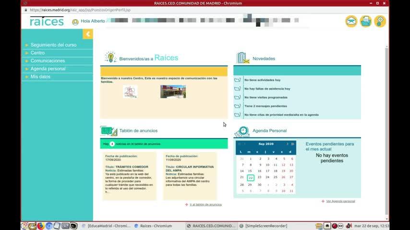The image size is (410, 230).
Task: Click the school logo thumbnail in welcome panel
Action: click(x=130, y=92)
